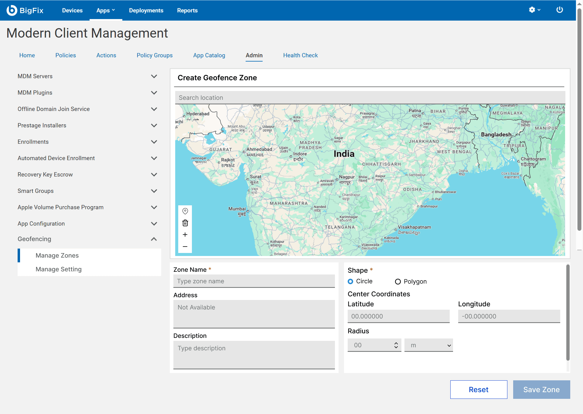Screen dimensions: 583x414
Task: Click the Description text area
Action: (x=254, y=355)
